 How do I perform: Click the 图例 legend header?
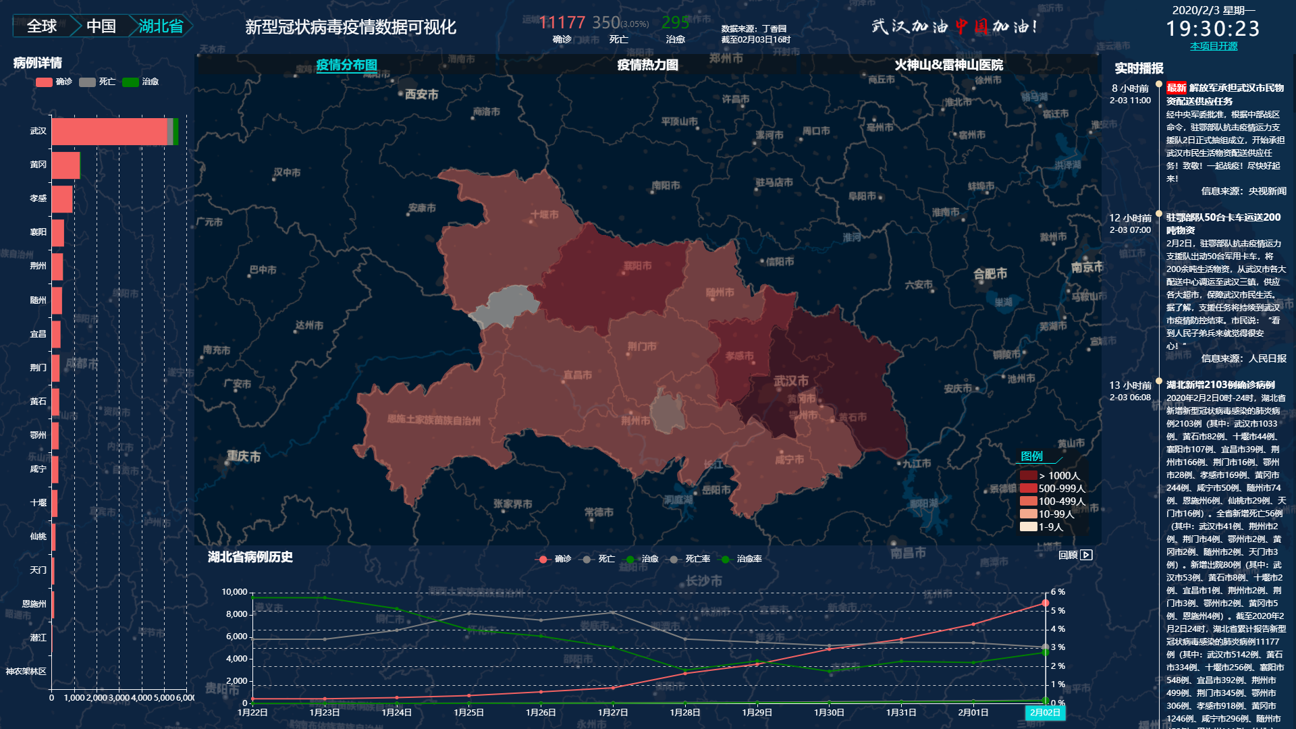tap(1032, 456)
